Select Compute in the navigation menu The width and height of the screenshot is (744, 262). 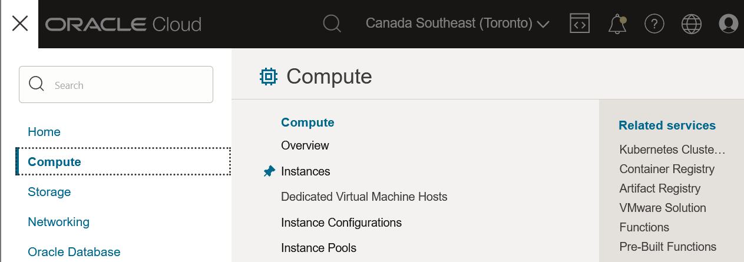click(123, 162)
